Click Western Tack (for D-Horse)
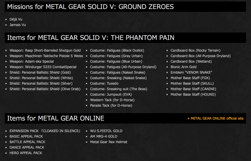251x161 pixels. click(x=112, y=100)
